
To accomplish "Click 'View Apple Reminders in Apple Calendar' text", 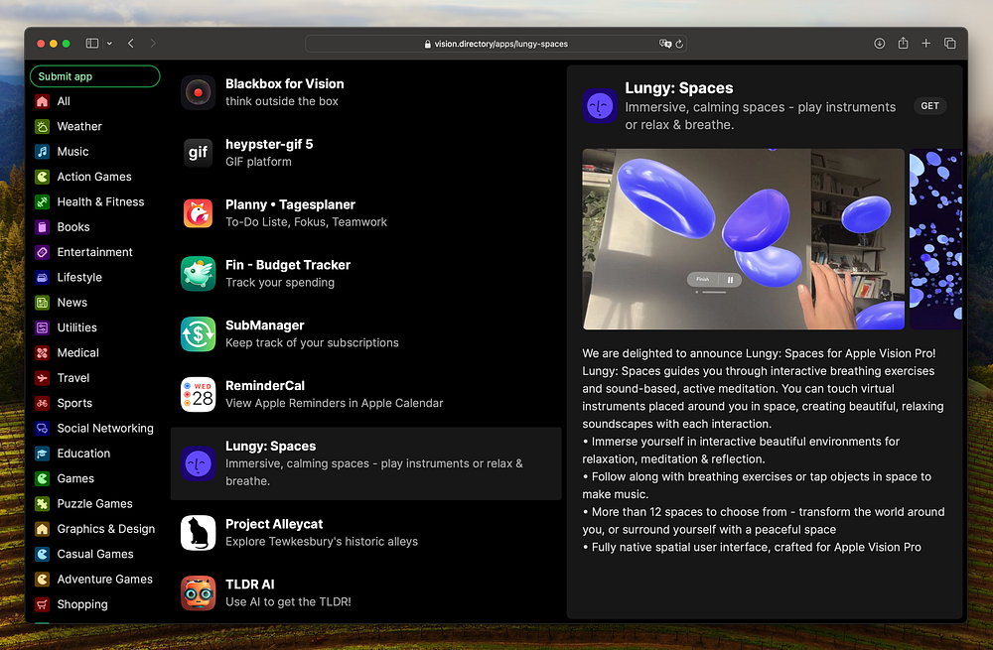I will pyautogui.click(x=335, y=403).
